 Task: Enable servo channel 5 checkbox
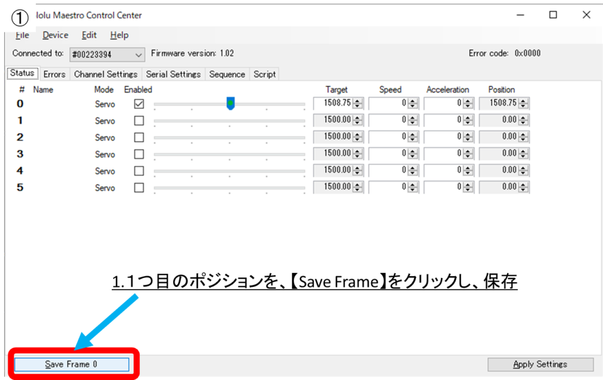[139, 188]
